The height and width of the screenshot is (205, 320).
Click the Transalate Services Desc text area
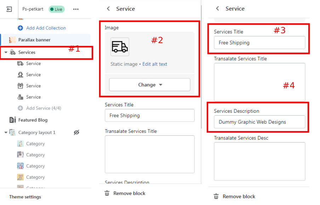point(259,161)
